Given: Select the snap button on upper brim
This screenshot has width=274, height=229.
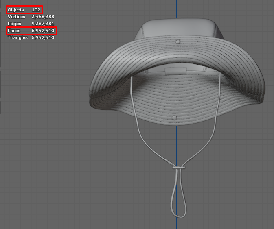Looking at the screenshot, I should 178,41.
